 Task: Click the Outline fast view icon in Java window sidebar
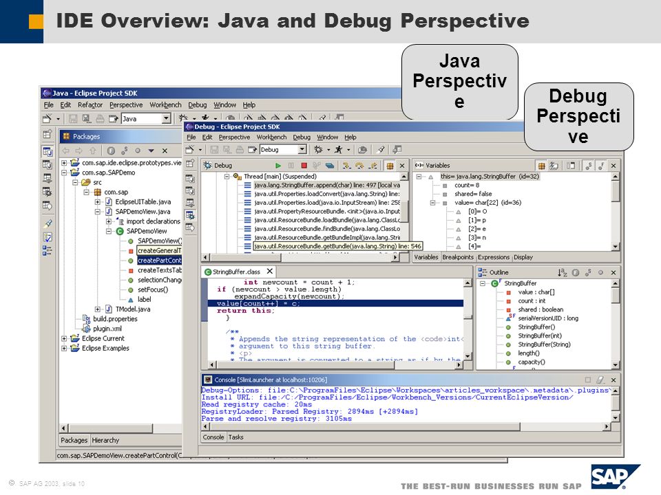48,251
